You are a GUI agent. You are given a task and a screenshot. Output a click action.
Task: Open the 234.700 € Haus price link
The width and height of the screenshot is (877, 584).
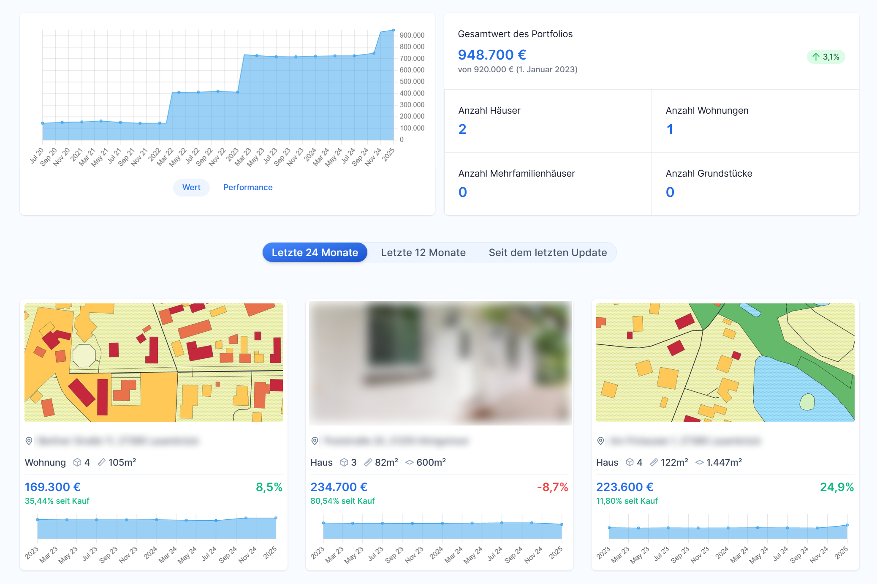pyautogui.click(x=339, y=487)
